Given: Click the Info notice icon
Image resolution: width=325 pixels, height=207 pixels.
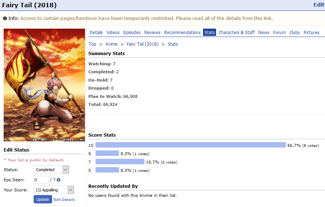Looking at the screenshot, I should point(5,18).
